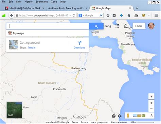This screenshot has height=124, width=161.
Task: Close the Add New Post tab
Action: click(x=87, y=8)
